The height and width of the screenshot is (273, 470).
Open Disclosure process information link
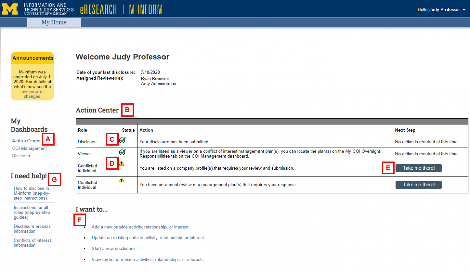(x=32, y=229)
